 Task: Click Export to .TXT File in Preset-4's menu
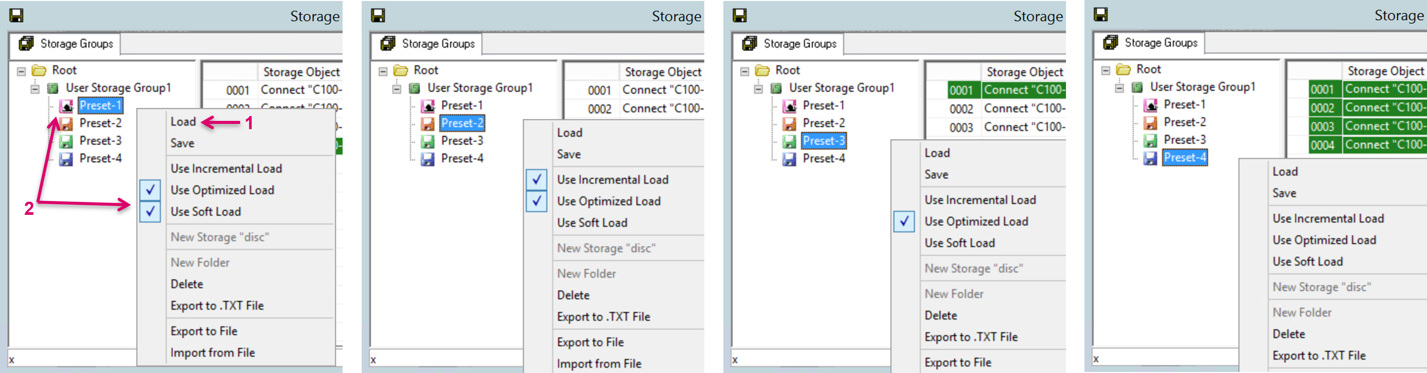click(1318, 355)
